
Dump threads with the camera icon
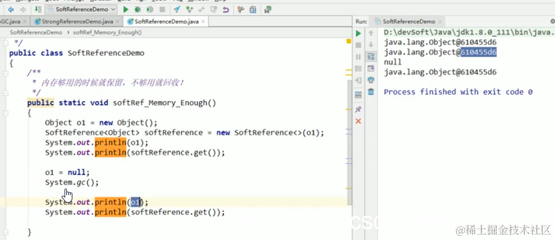358,68
